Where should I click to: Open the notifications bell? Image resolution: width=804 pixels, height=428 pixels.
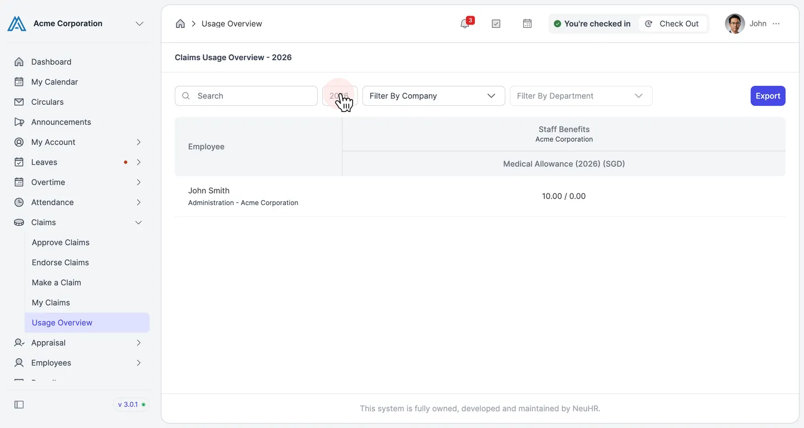coord(465,23)
